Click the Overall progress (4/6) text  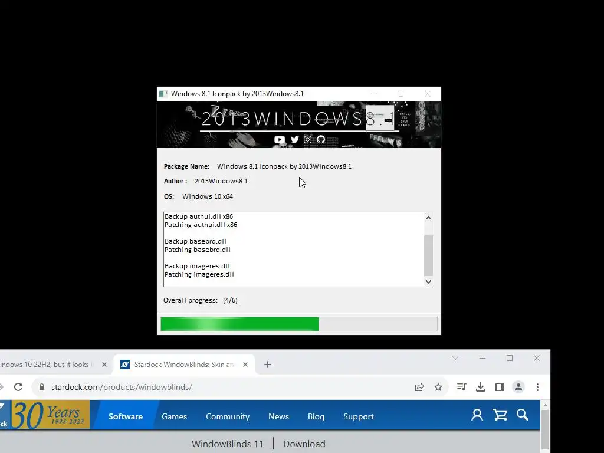pos(201,300)
